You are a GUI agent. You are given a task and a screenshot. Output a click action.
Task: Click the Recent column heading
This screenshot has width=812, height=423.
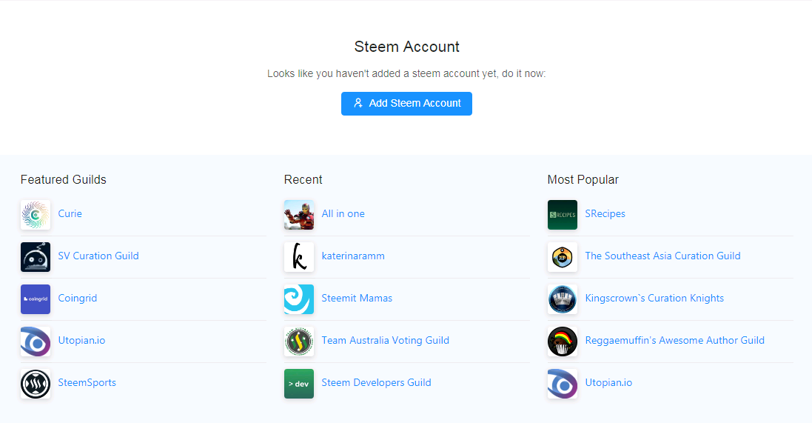coord(303,179)
